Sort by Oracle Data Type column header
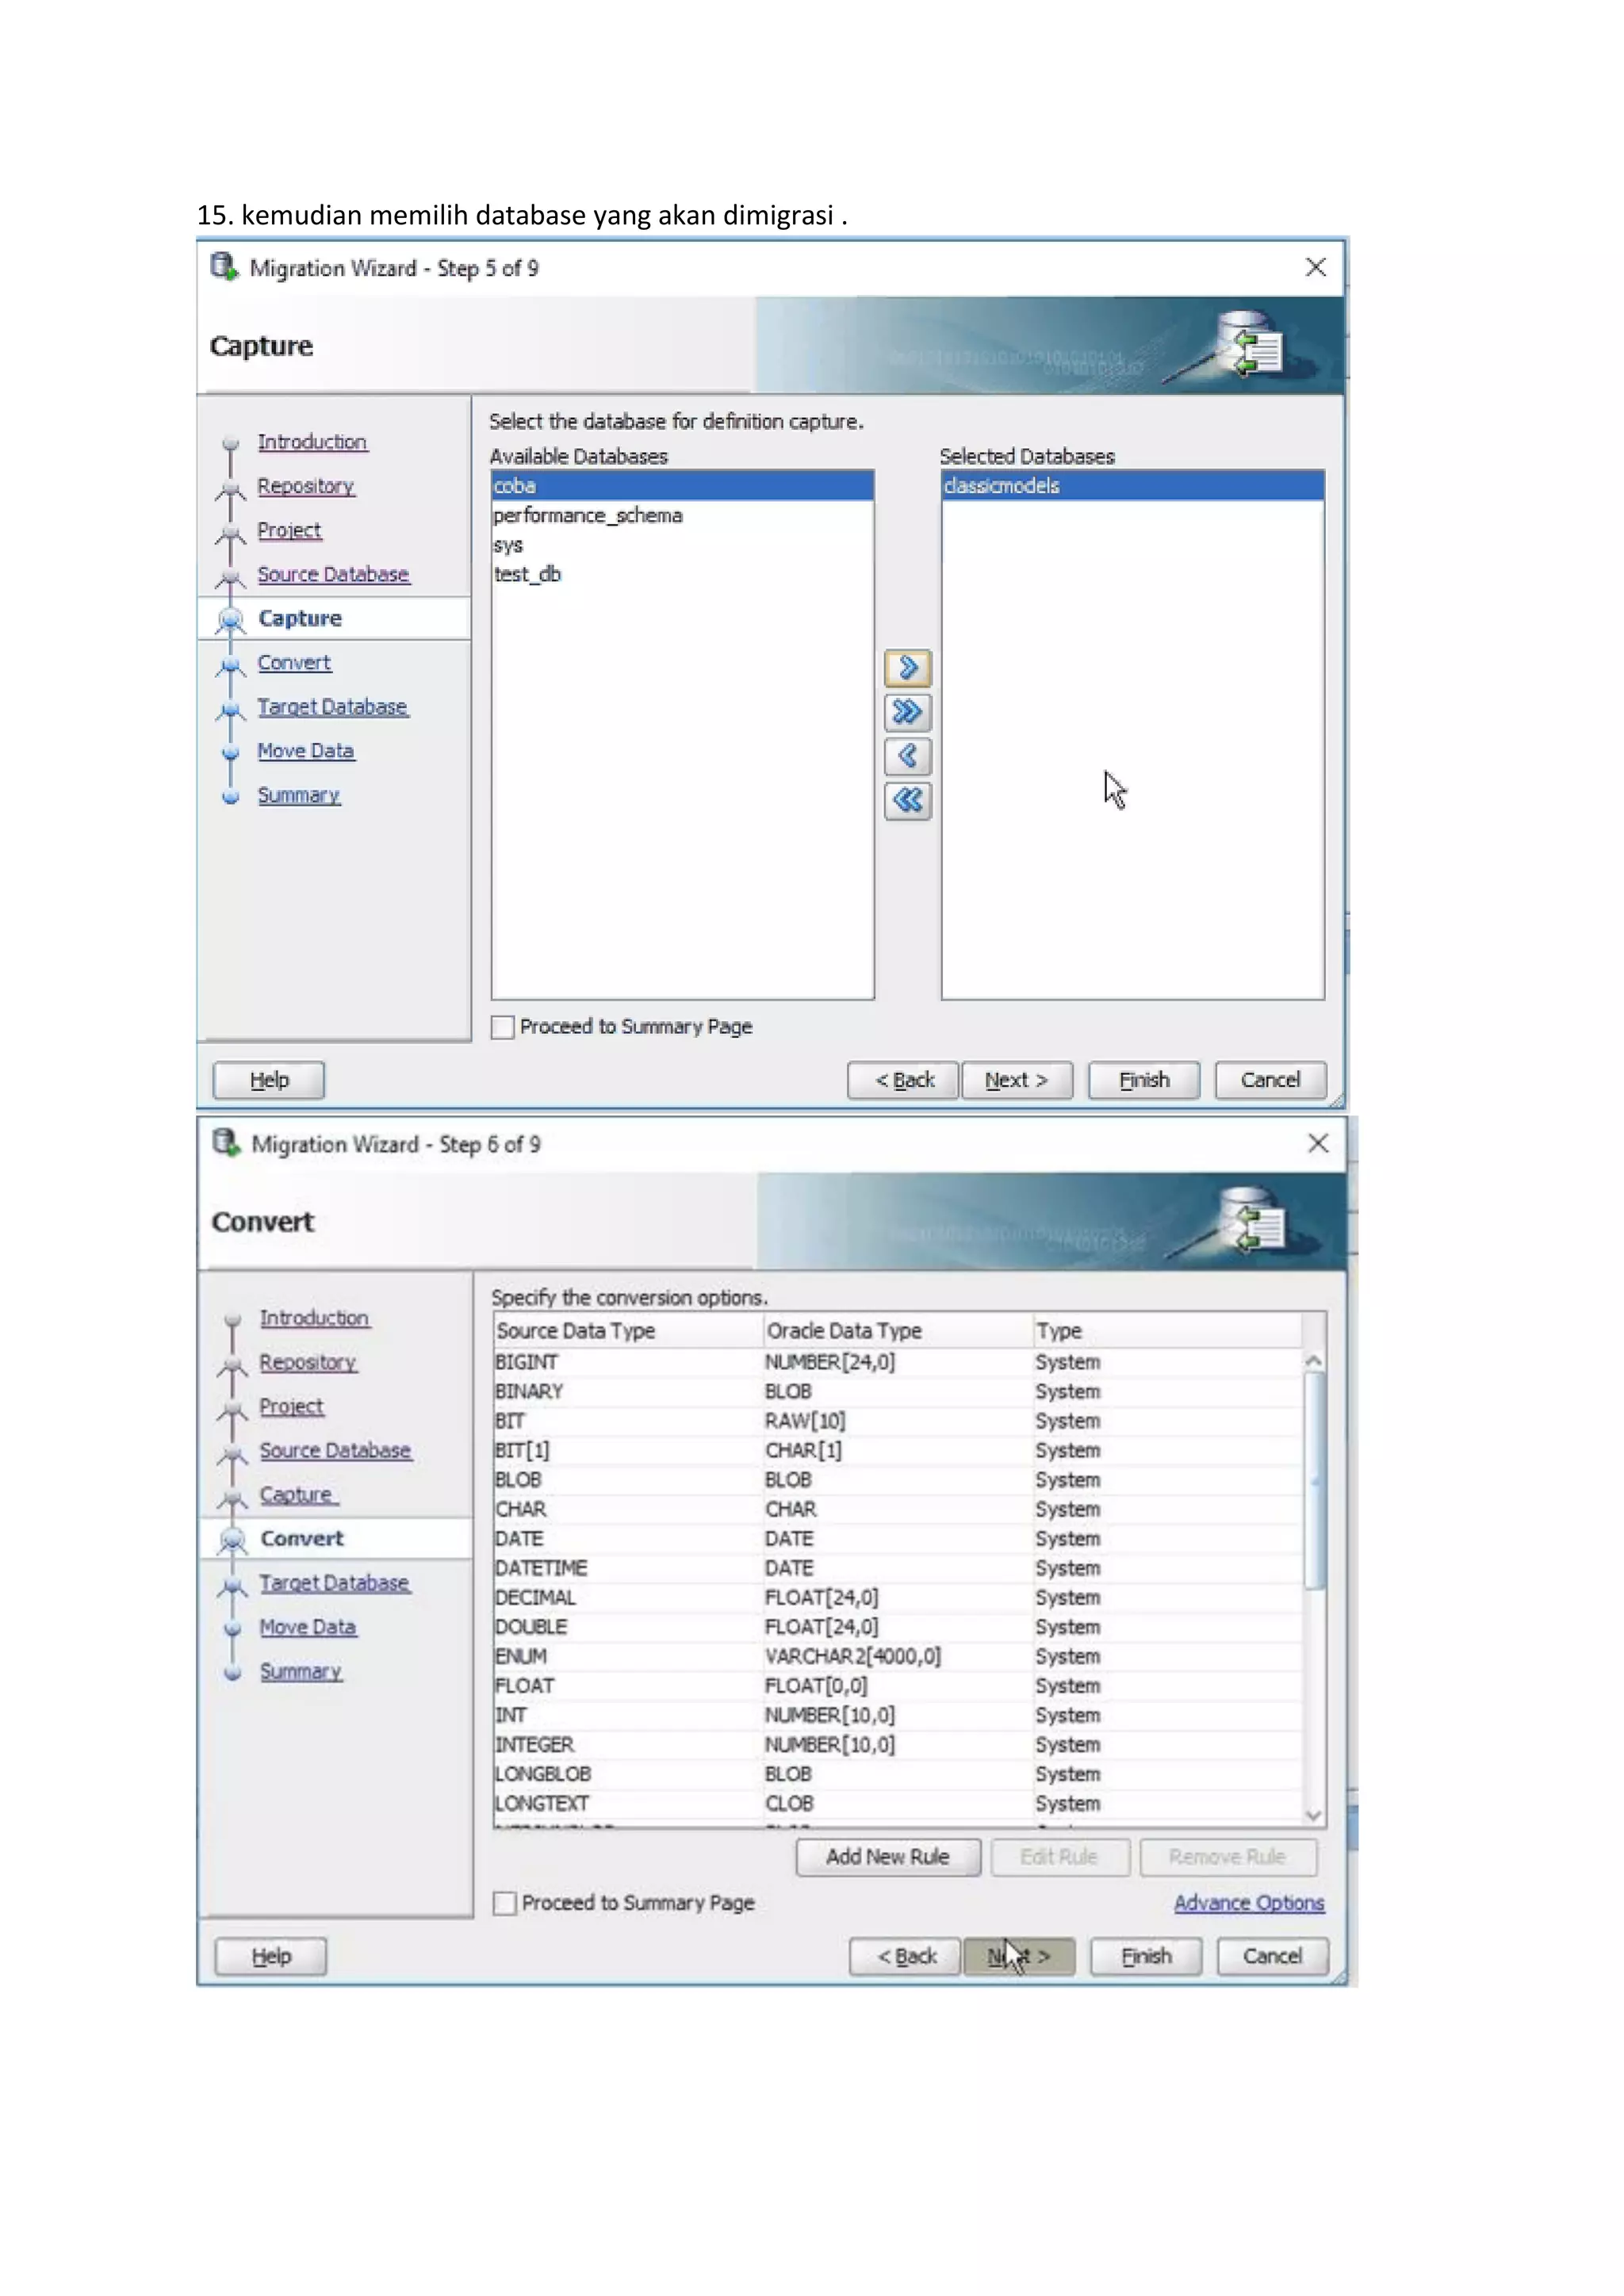 point(898,1331)
